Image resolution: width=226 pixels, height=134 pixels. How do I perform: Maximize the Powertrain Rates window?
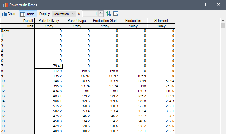point(204,5)
